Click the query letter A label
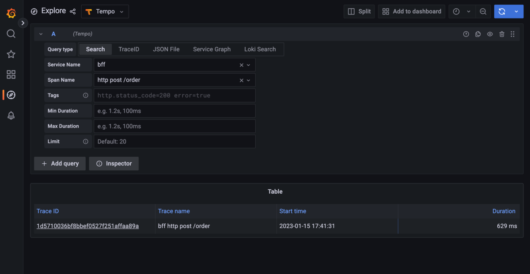This screenshot has height=274, width=530. tap(53, 34)
